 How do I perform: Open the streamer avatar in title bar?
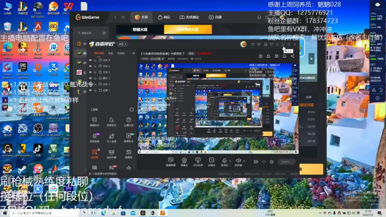[x=243, y=44]
